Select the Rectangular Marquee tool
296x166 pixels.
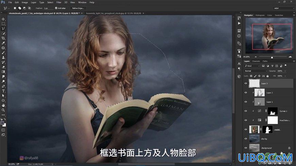[3, 24]
